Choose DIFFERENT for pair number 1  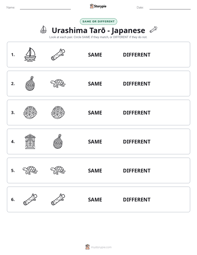pos(137,55)
